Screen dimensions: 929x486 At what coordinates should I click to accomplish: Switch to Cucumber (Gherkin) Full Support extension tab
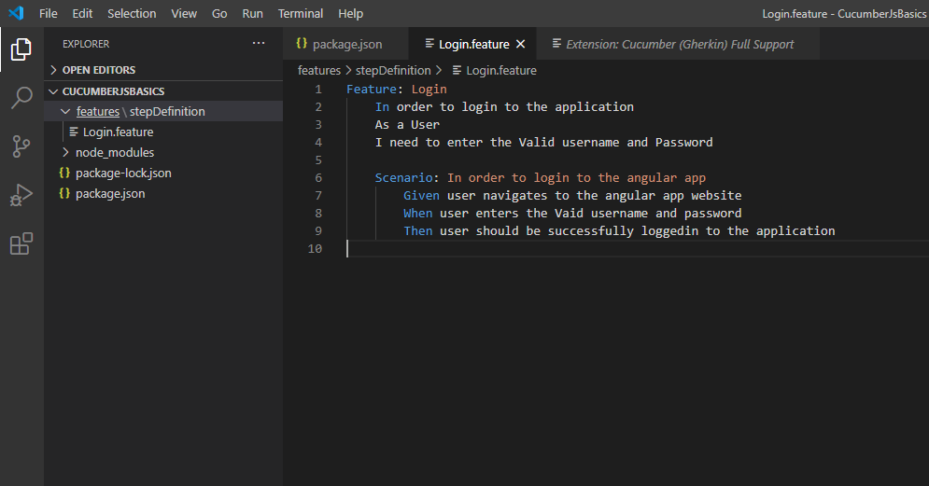679,44
